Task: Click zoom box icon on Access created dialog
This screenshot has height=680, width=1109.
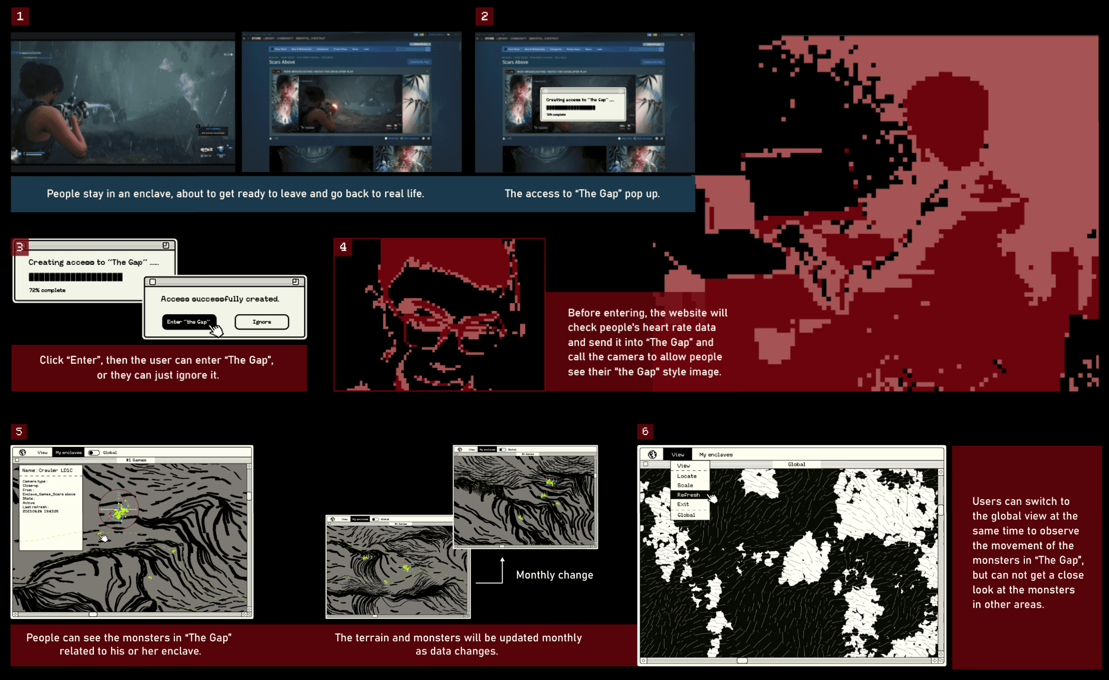Action: point(296,282)
